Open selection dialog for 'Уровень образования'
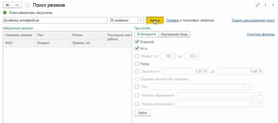Image resolution: width=278 pixels, height=123 pixels. [255, 95]
